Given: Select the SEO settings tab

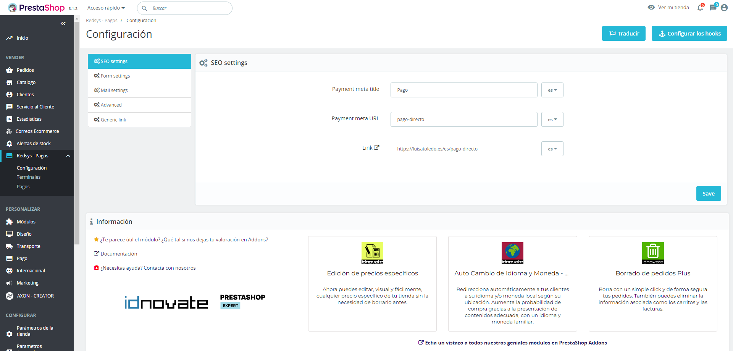Looking at the screenshot, I should (139, 61).
